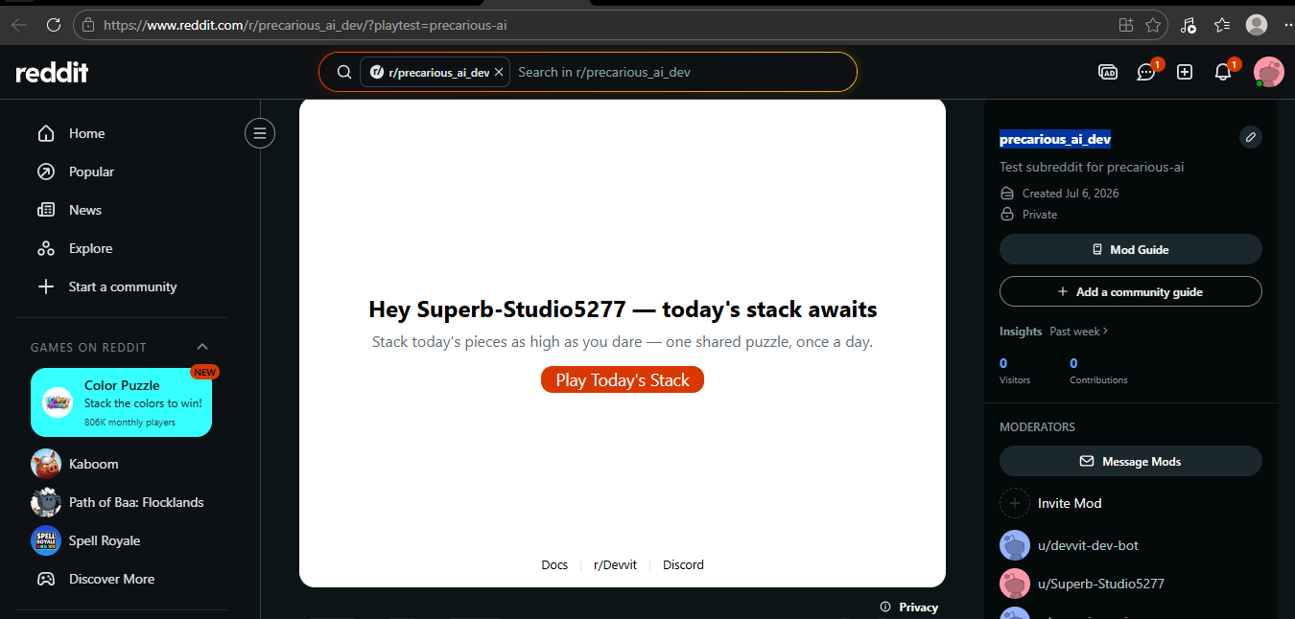
Task: Open browser profile avatar icon
Action: tap(1257, 25)
